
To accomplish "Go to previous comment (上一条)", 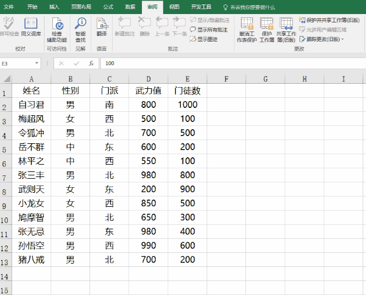I will 162,27.
